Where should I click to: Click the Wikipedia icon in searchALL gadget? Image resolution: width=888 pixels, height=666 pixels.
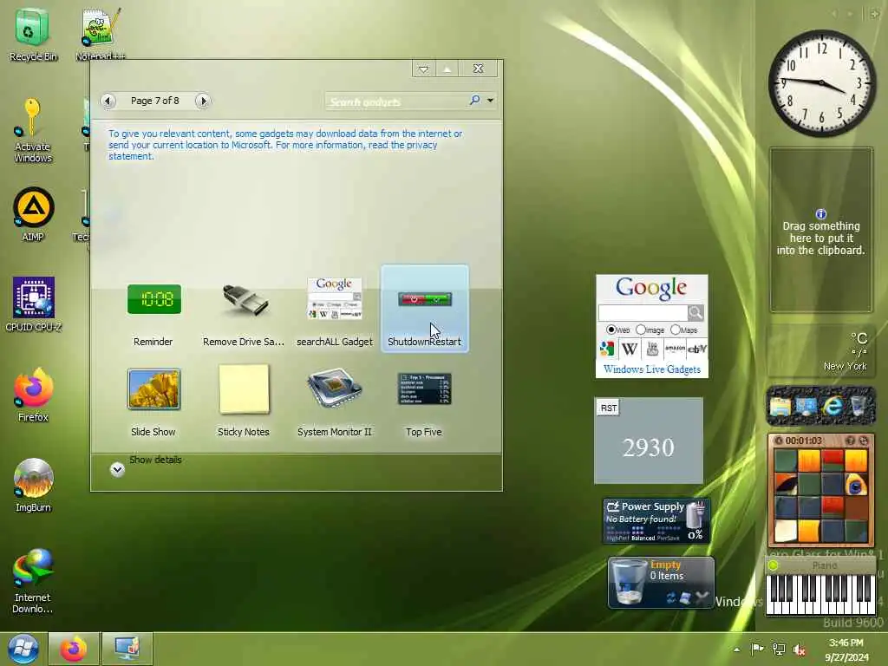click(630, 349)
